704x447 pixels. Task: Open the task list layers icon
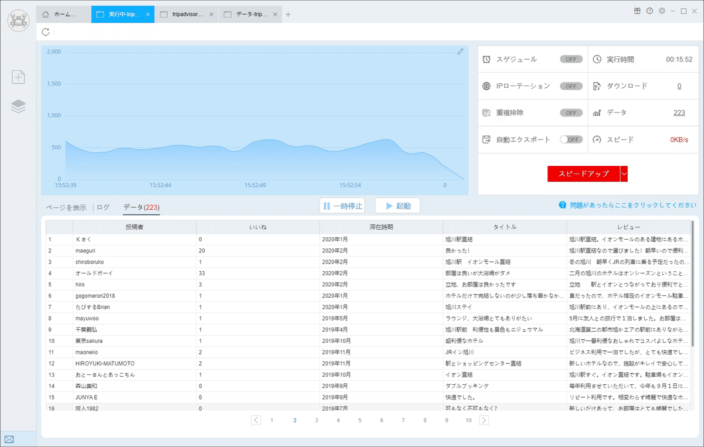coord(19,106)
